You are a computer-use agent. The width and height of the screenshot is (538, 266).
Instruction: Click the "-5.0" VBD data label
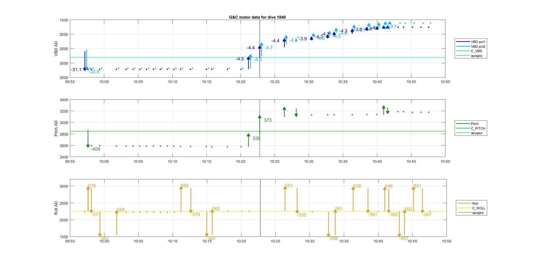click(258, 59)
